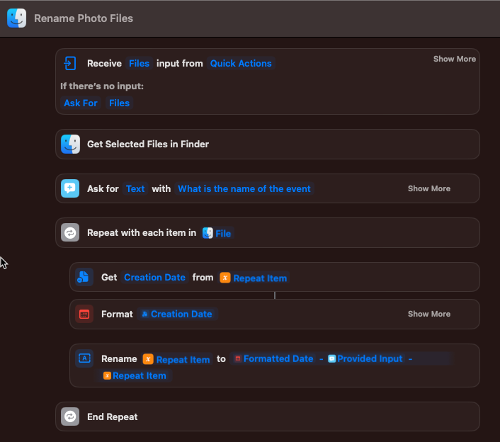This screenshot has height=442, width=500.
Task: Click the Repeat with each item icon
Action: [70, 232]
